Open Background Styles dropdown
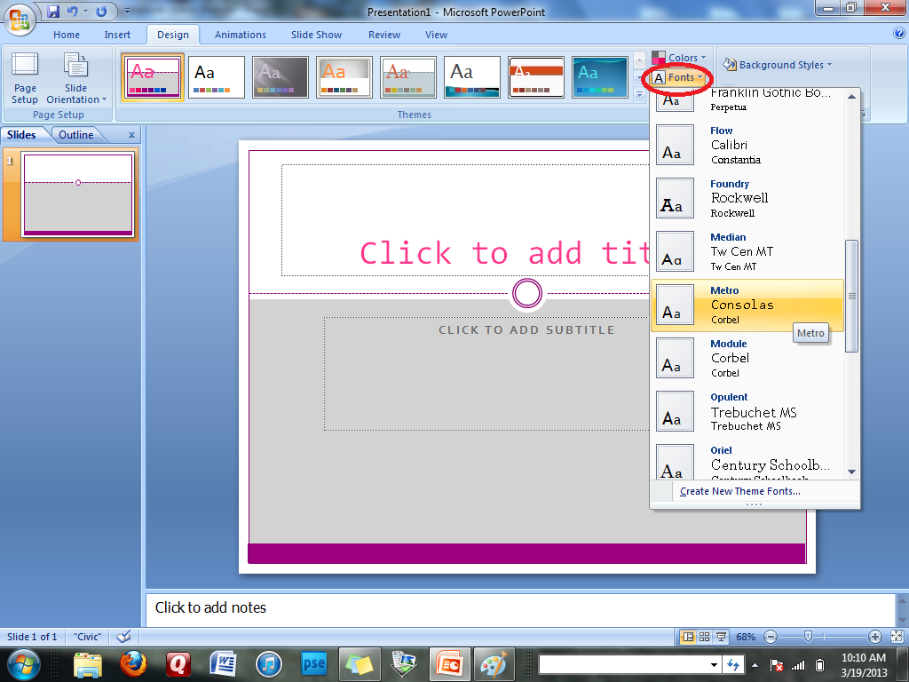This screenshot has height=682, width=909. [778, 65]
